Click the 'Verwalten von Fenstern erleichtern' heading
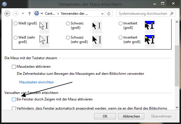This screenshot has height=124, width=181. pos(31,93)
